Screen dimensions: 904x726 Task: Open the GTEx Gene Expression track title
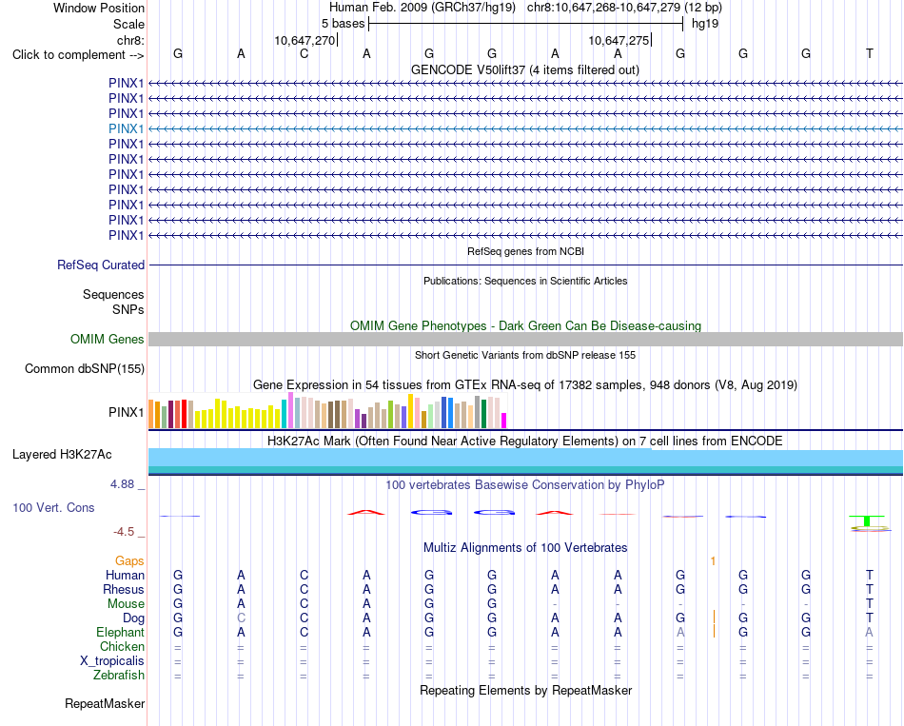[524, 384]
